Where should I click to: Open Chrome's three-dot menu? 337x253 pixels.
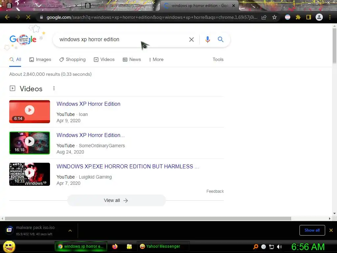tap(330, 17)
